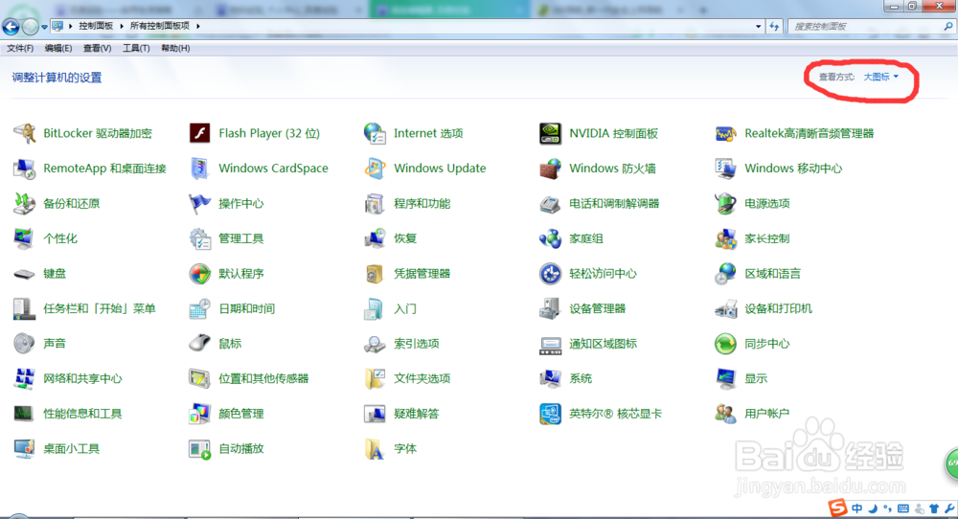Screen dimensions: 958x519
Task: Click the 自动播放 icon
Action: 200,449
